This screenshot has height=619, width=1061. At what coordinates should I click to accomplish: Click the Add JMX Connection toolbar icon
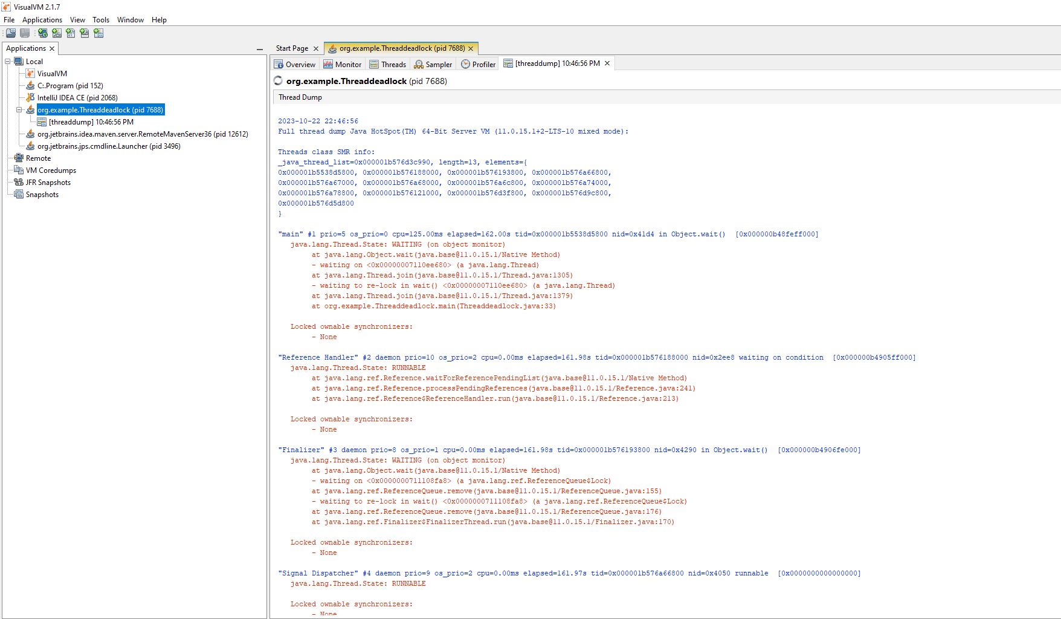tap(57, 33)
